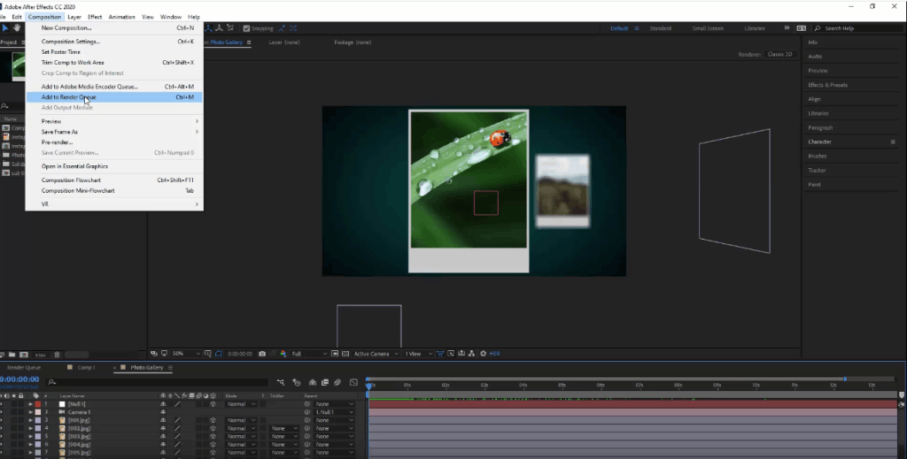The height and width of the screenshot is (459, 907).
Task: Click the 8 bpc color depth button
Action: 41,355
